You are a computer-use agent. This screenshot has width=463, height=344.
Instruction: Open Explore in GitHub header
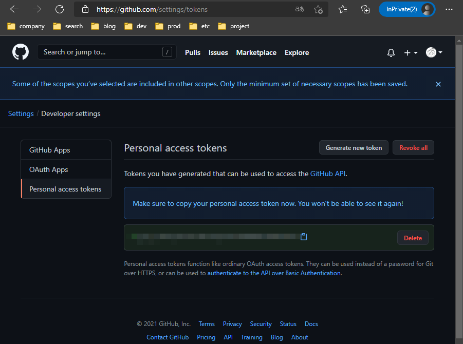pyautogui.click(x=297, y=52)
